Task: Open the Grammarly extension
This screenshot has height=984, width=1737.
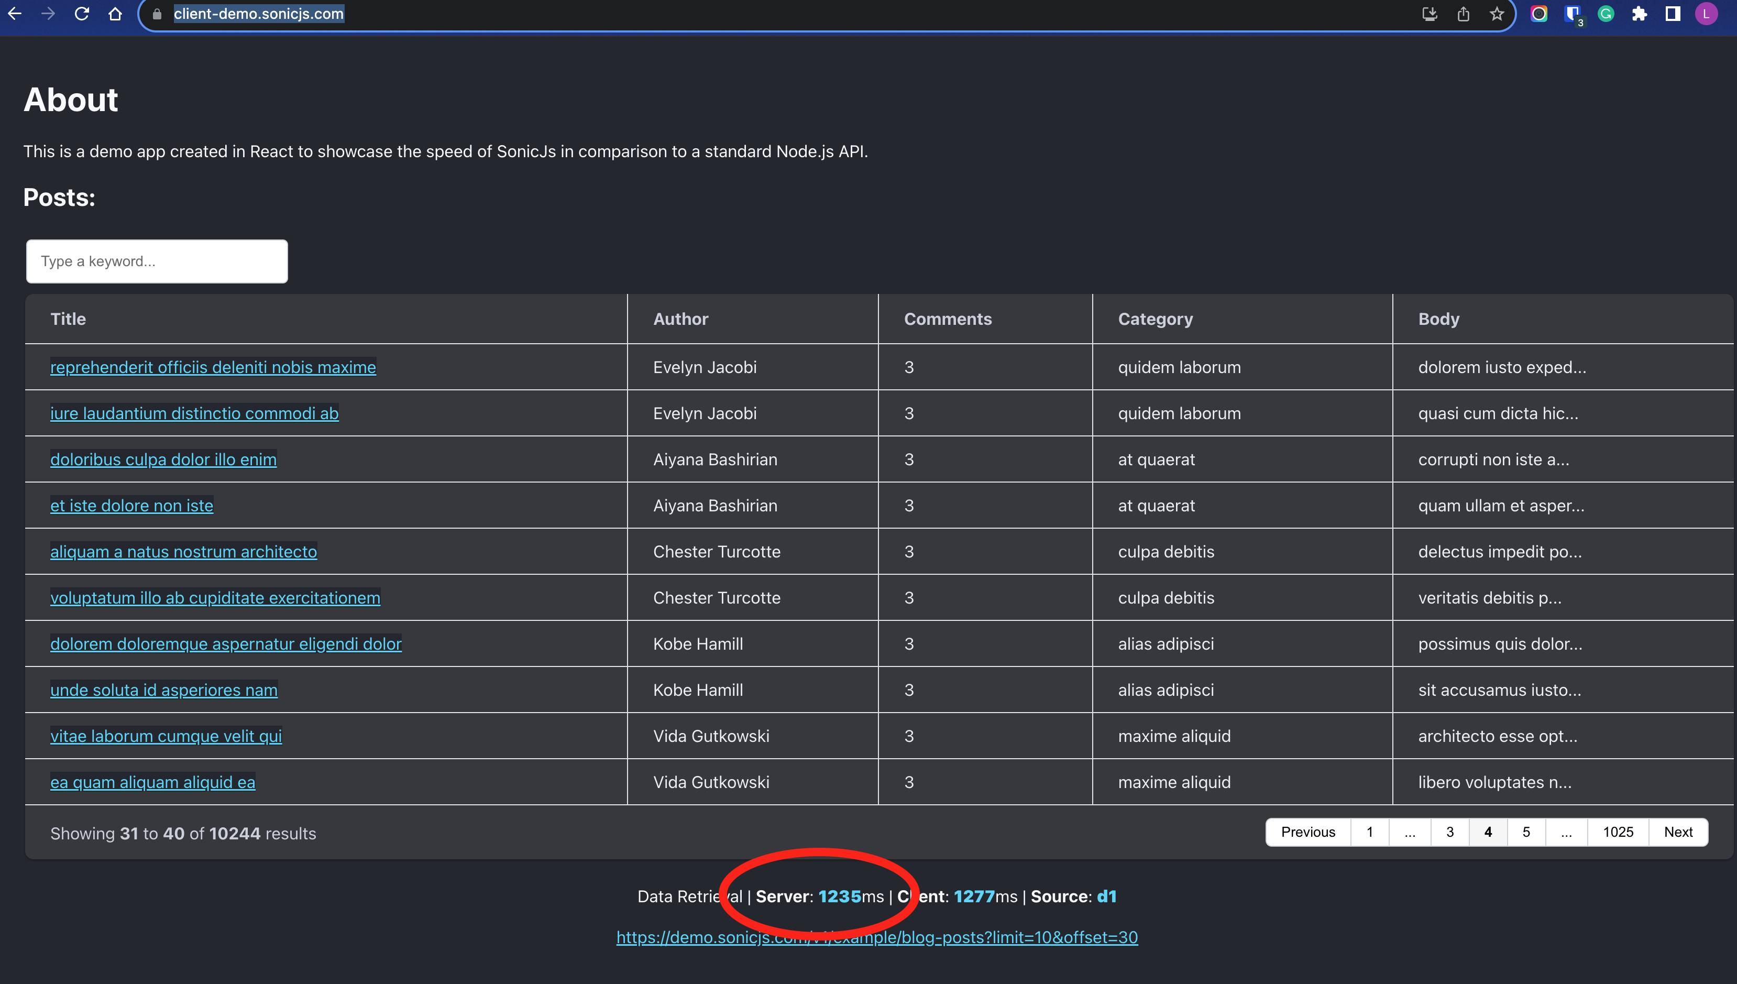Action: coord(1606,14)
